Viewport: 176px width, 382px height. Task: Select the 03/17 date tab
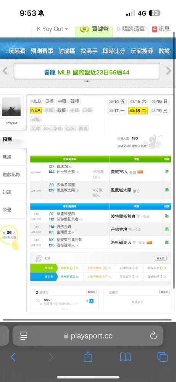pos(116,111)
